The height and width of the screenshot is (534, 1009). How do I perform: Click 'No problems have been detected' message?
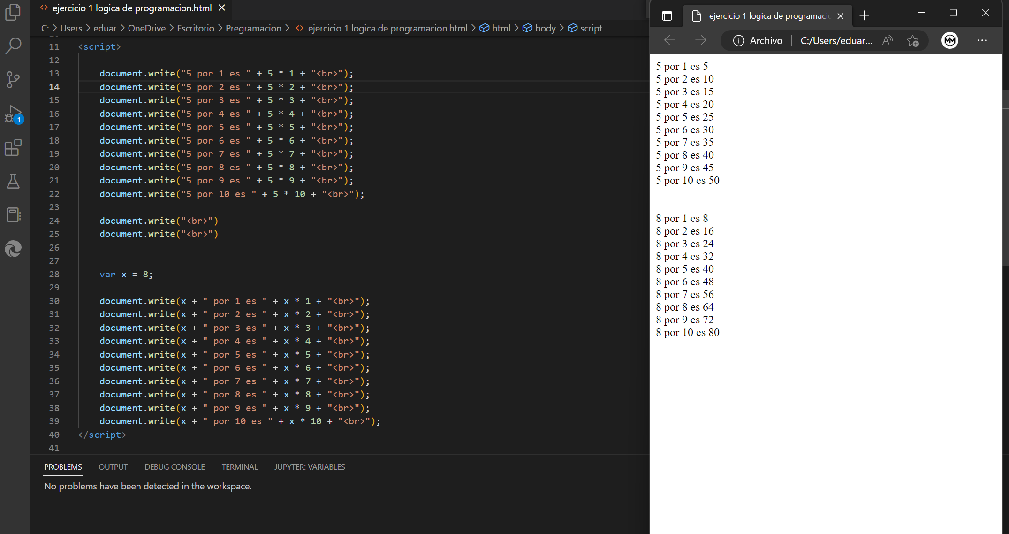coord(148,486)
